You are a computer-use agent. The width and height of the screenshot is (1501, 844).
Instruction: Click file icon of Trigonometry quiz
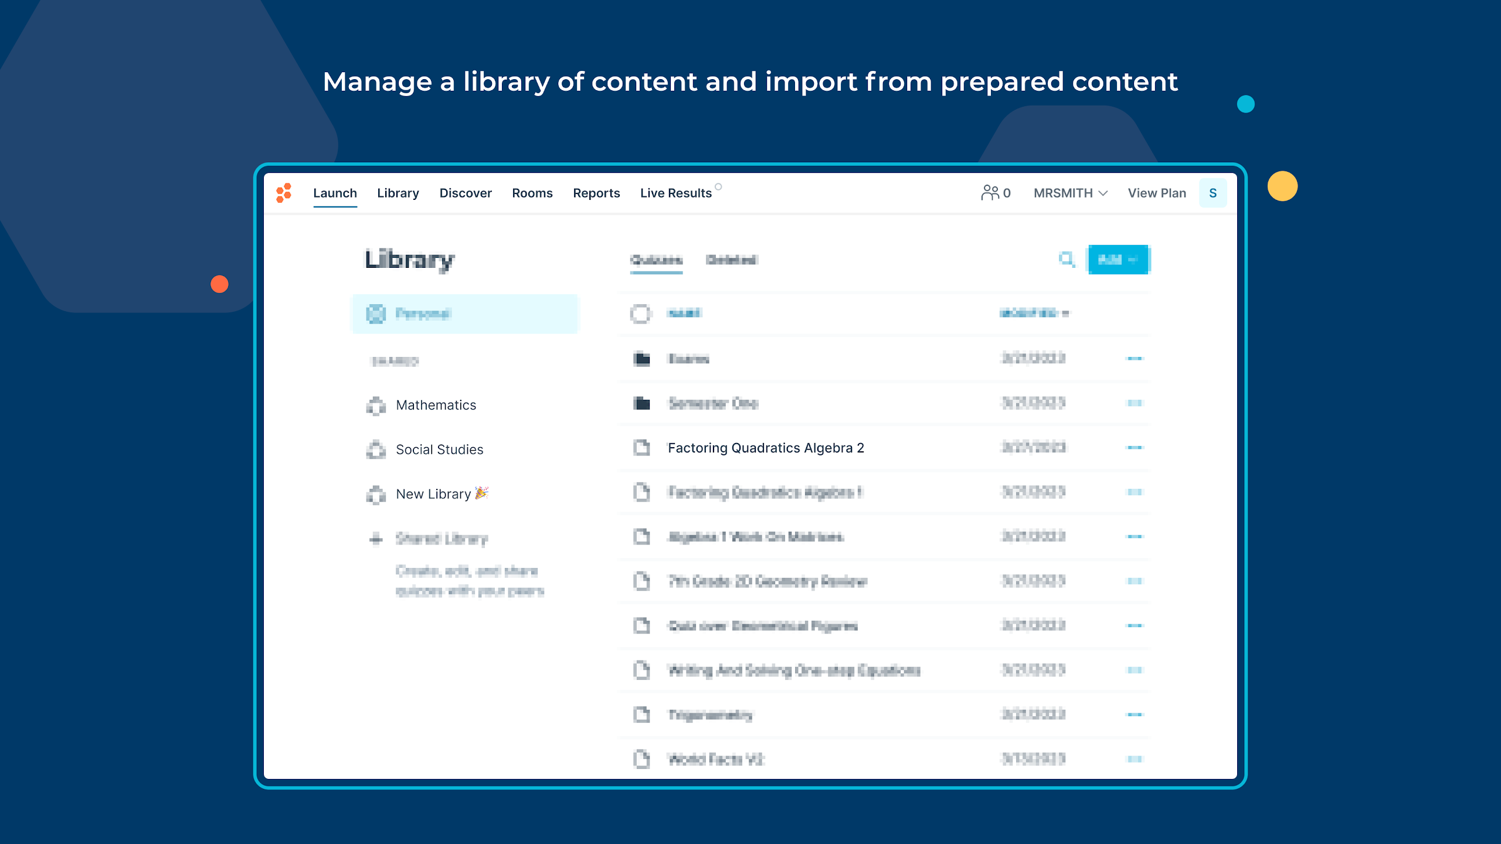[642, 715]
